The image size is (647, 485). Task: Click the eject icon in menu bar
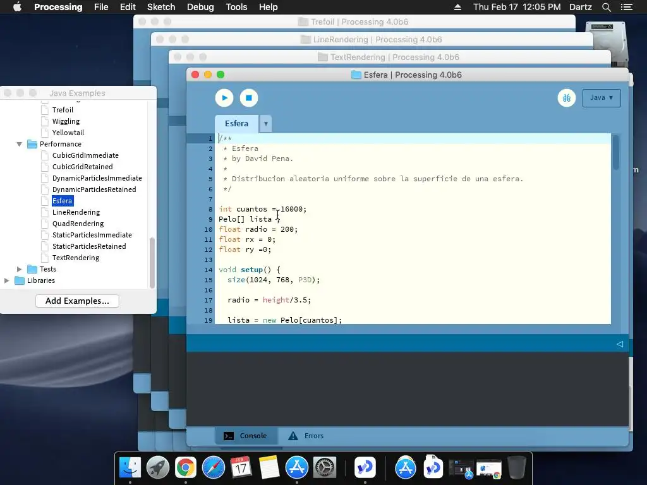point(457,7)
